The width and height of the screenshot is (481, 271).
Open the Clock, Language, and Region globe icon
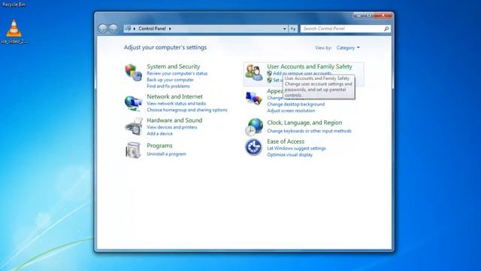pyautogui.click(x=254, y=127)
